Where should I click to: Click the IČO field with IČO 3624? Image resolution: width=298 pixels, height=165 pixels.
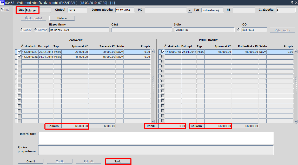(254, 30)
